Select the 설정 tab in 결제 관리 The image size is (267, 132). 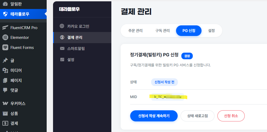pyautogui.click(x=211, y=31)
